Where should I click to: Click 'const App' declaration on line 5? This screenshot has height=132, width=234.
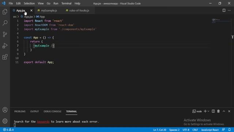click(31, 37)
